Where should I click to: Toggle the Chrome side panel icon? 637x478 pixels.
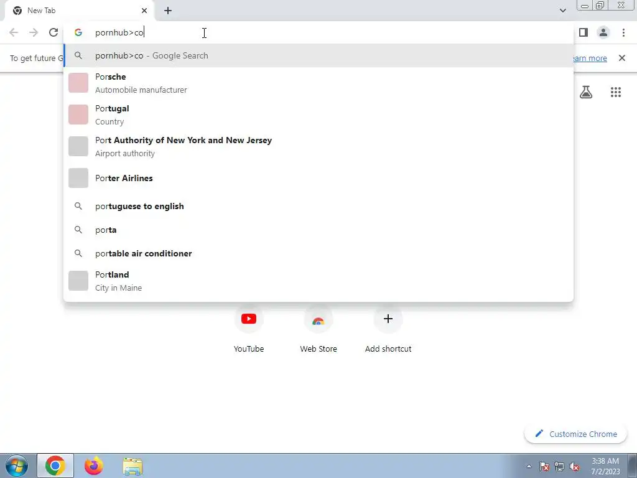[x=584, y=32]
